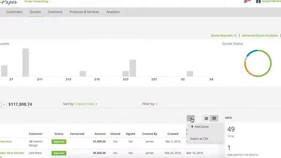
Task: Click the Feb 24, 2016 created date
Action: [173, 153]
